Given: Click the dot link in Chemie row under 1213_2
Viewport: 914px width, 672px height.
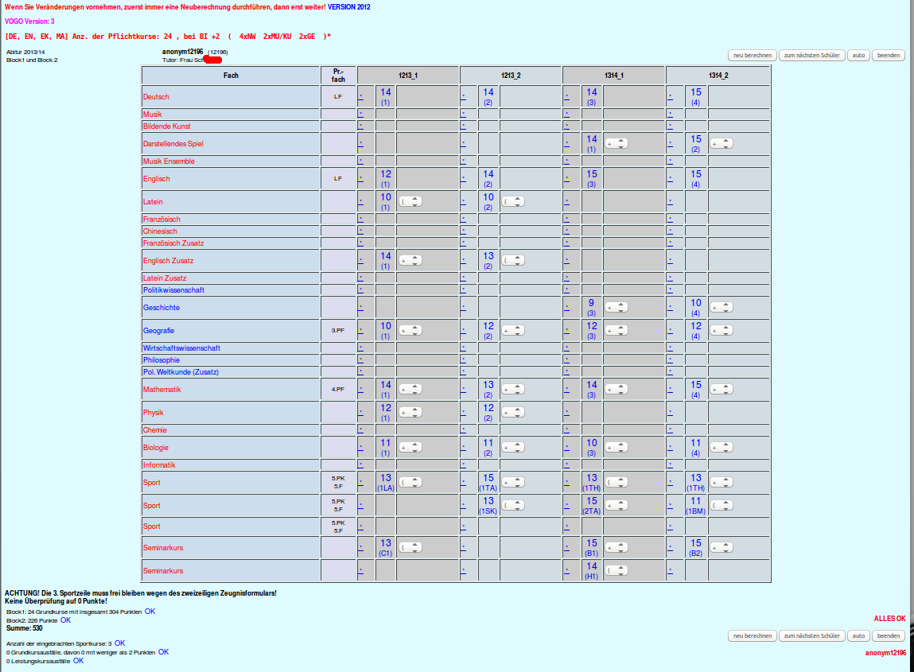Looking at the screenshot, I should [464, 429].
